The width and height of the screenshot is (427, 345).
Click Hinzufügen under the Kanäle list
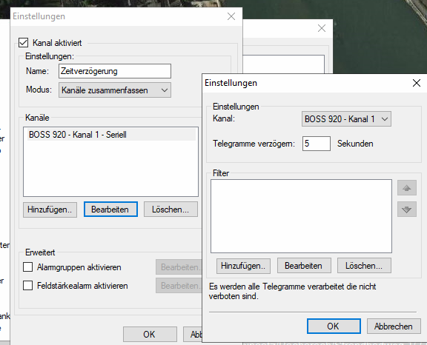[x=50, y=210]
